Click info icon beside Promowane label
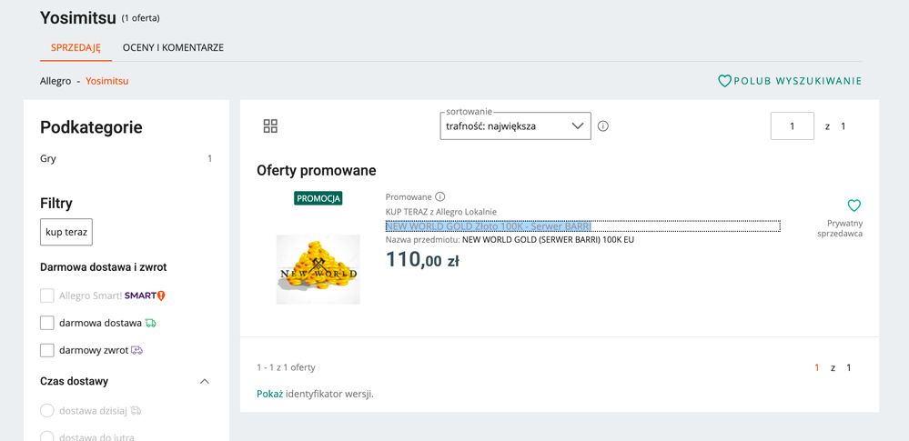 (440, 197)
